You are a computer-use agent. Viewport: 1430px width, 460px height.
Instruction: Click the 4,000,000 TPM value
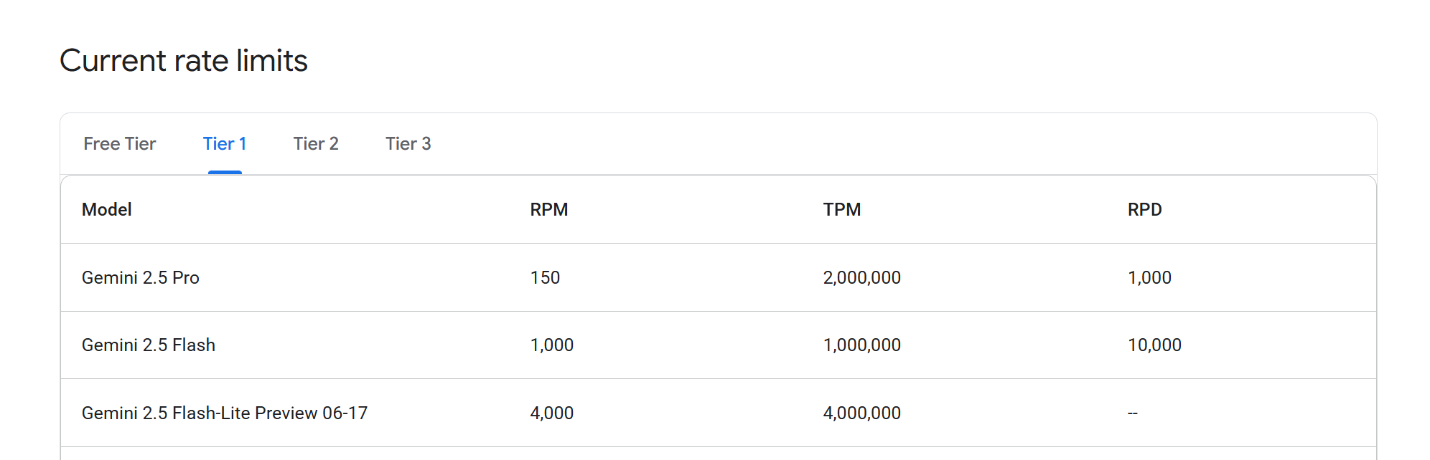point(861,413)
